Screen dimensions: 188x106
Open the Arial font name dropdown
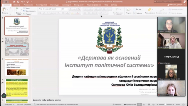tap(49, 9)
